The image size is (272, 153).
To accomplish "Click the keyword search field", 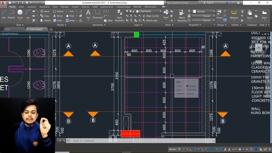I will [182, 3].
